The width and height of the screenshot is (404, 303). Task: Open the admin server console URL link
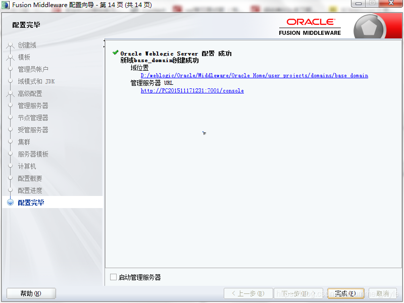pyautogui.click(x=192, y=91)
